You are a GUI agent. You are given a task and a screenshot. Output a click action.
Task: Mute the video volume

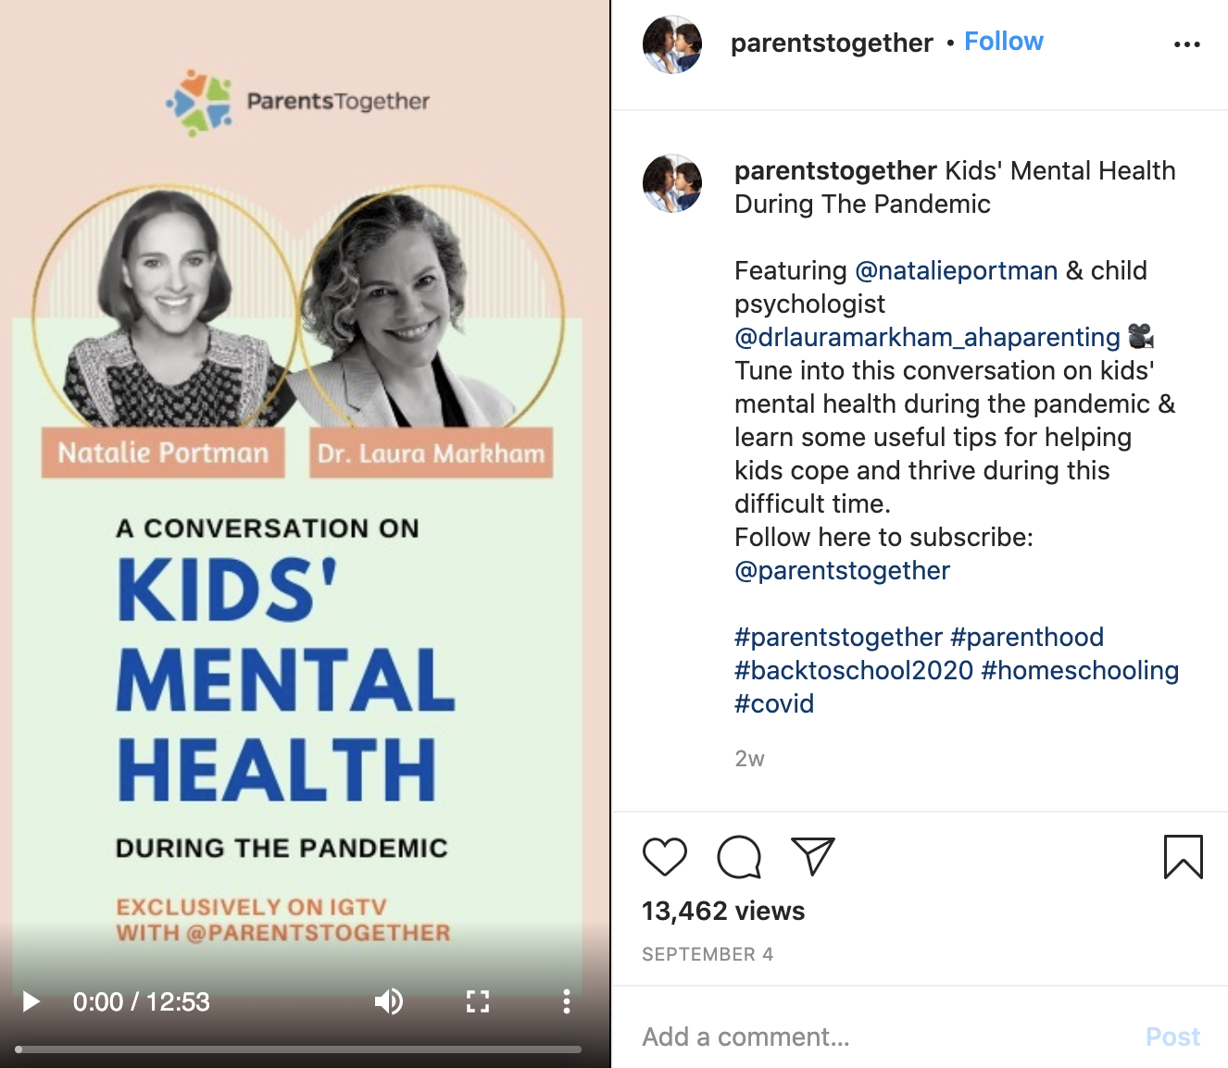pyautogui.click(x=389, y=1001)
